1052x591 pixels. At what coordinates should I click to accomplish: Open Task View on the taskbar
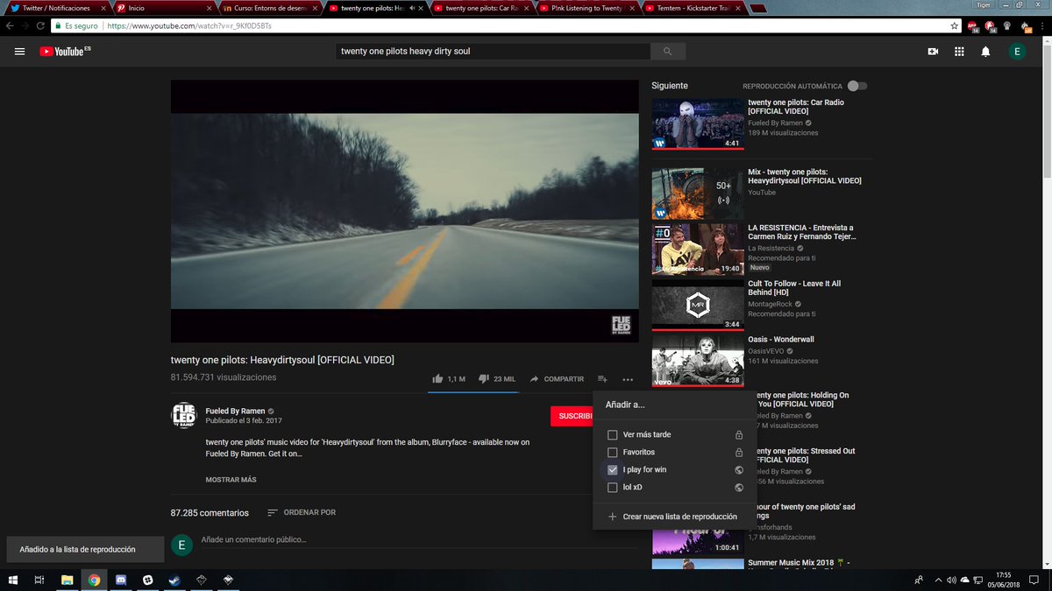(39, 580)
